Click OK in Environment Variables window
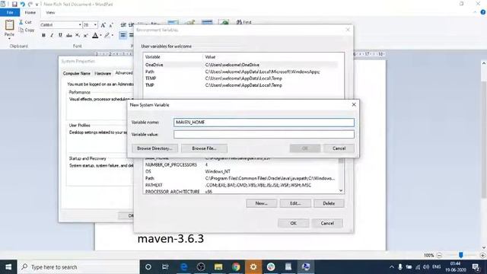487x274 pixels. (293, 223)
